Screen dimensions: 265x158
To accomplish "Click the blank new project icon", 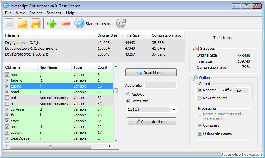I will click(9, 23).
